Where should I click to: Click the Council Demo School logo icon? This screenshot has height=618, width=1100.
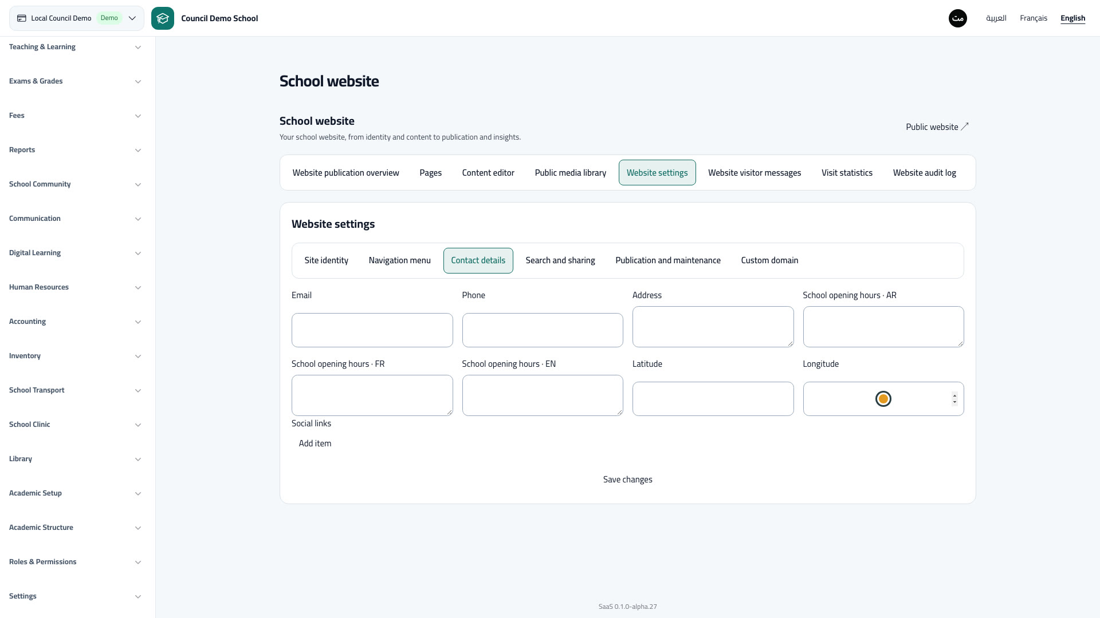pyautogui.click(x=163, y=18)
